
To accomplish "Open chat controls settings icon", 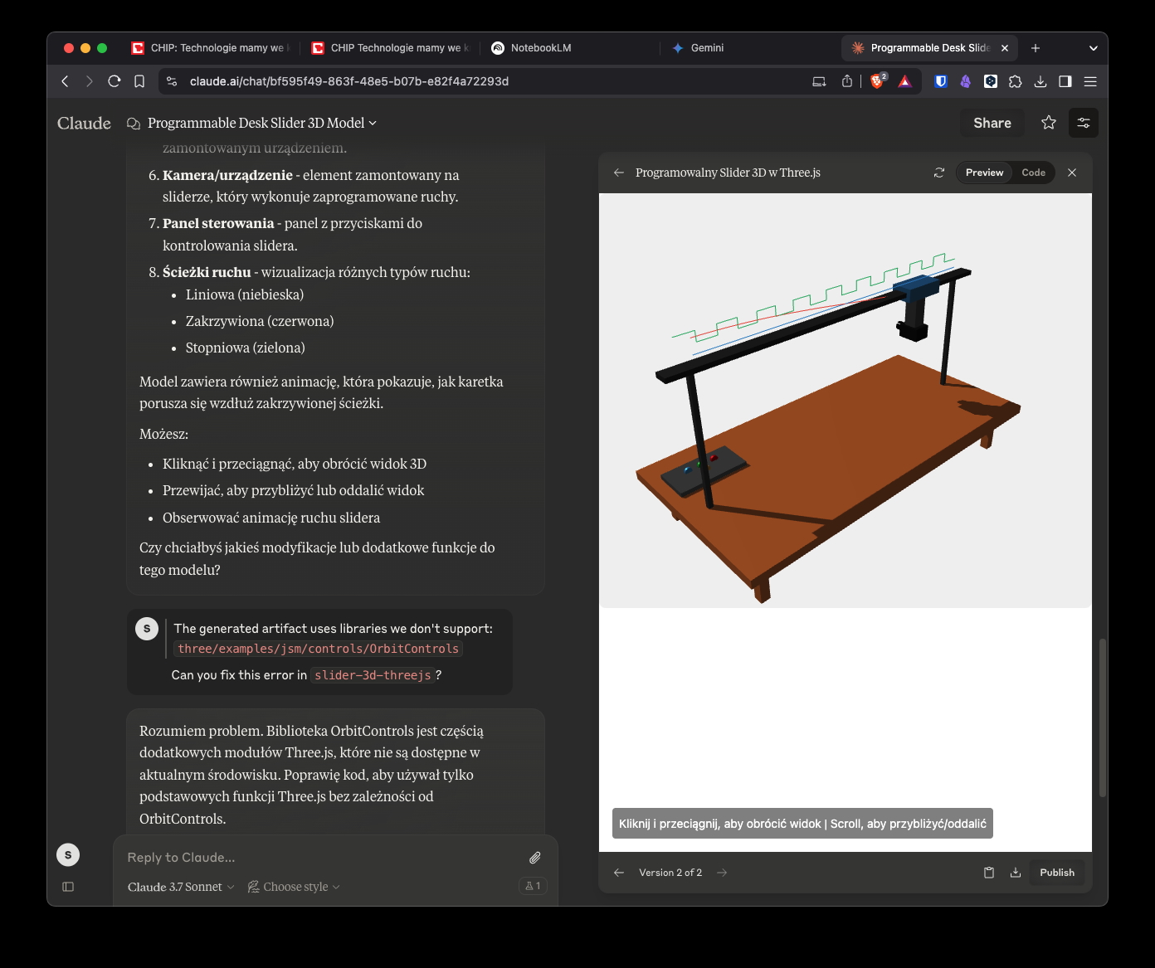I will point(1084,123).
